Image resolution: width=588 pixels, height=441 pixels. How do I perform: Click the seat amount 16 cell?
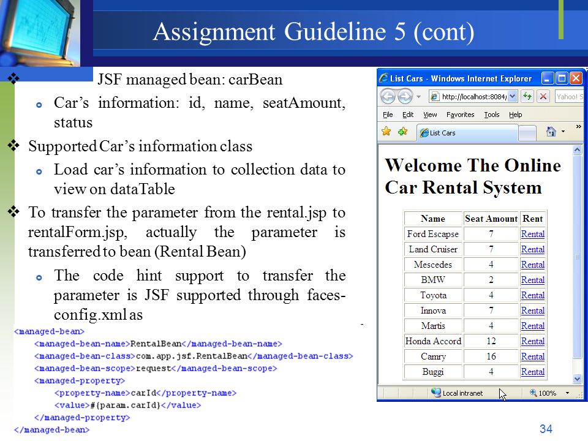tap(491, 356)
